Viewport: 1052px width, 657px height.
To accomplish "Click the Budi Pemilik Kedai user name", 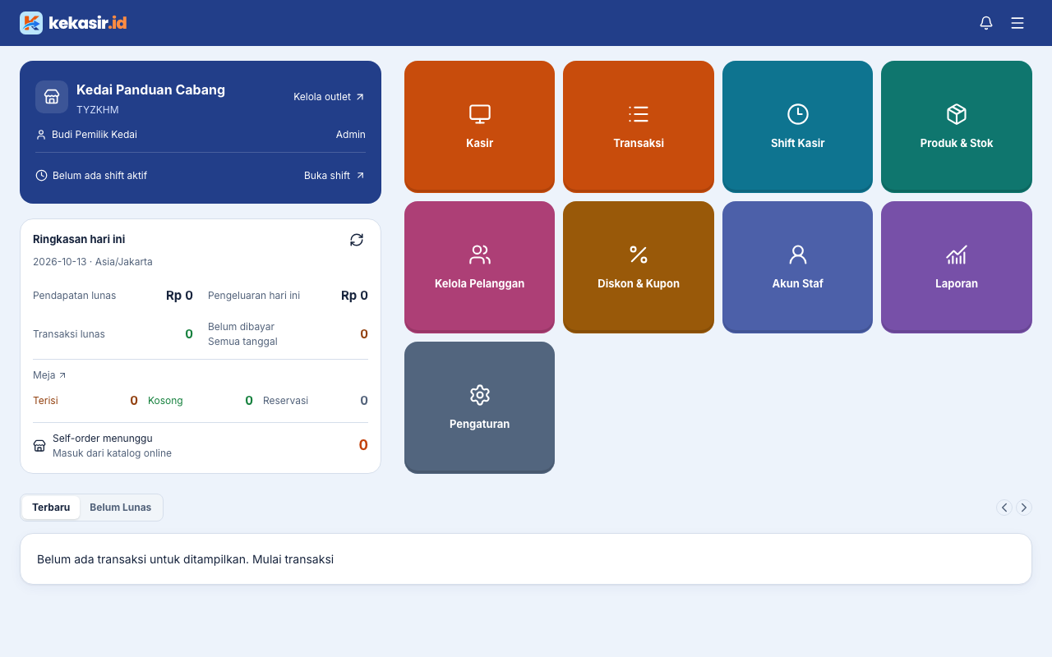I will (x=95, y=135).
